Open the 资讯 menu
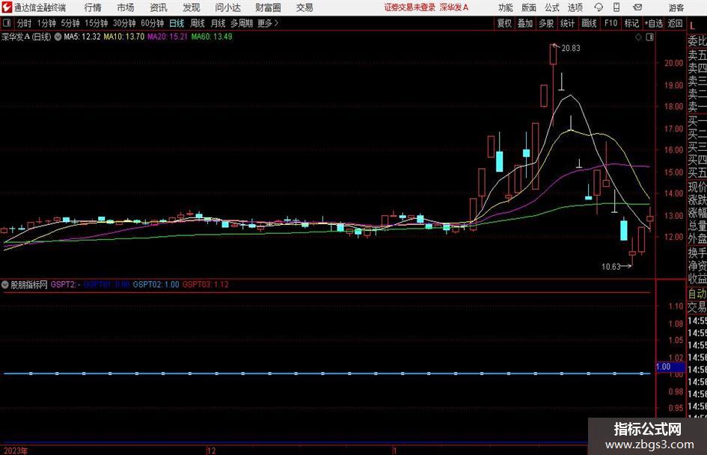 pyautogui.click(x=159, y=7)
